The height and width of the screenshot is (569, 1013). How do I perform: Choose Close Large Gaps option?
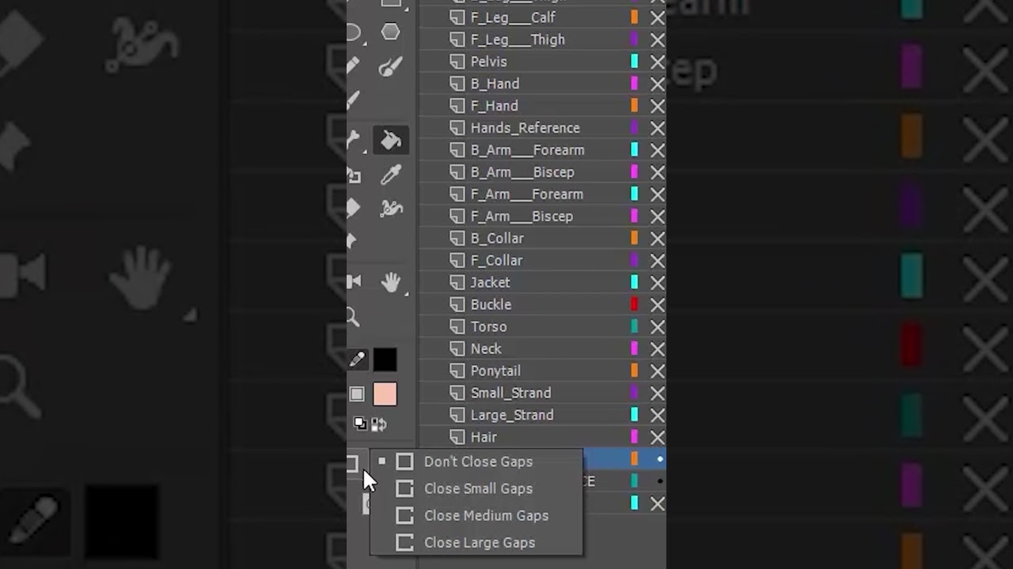[x=476, y=542]
